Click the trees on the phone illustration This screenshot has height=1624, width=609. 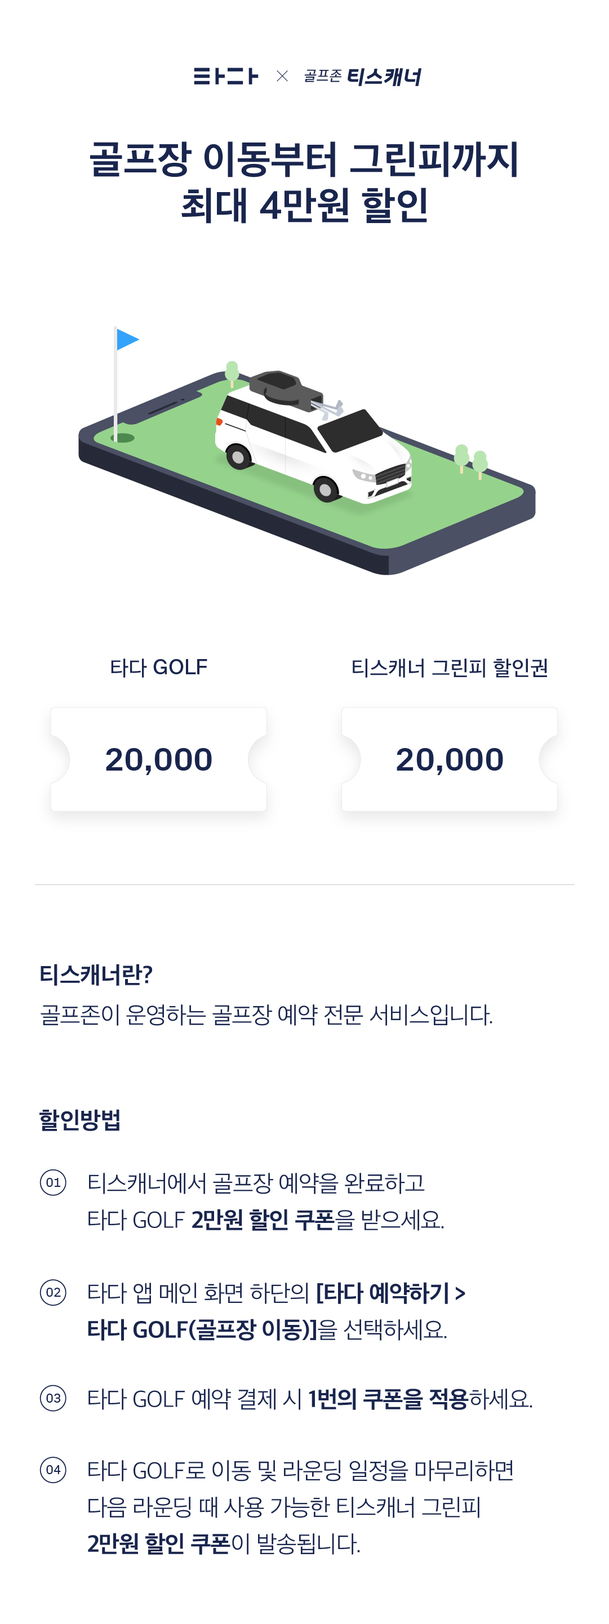[471, 460]
